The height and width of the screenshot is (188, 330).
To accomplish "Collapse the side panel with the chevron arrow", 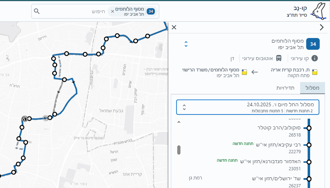I will click(322, 27).
